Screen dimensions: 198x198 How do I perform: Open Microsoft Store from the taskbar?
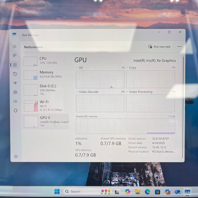click(158, 192)
